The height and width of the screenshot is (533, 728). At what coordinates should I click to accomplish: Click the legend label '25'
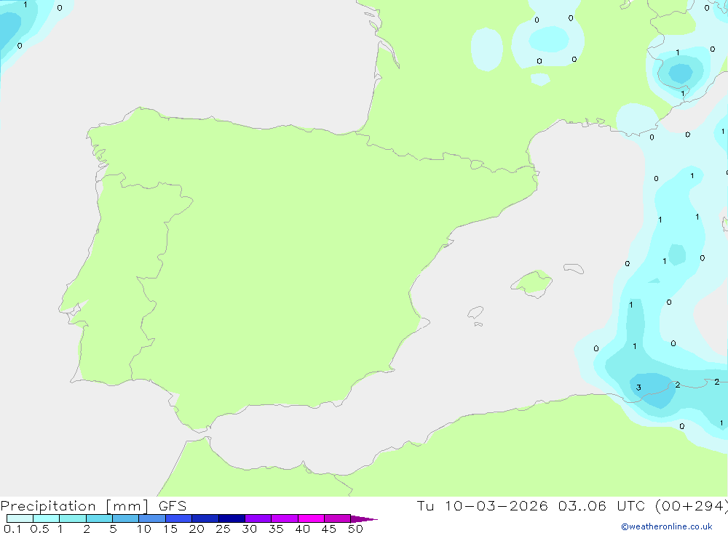coord(223,529)
